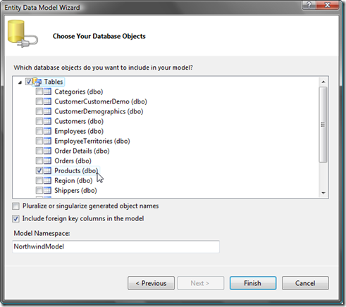Click the Employees table icon
Image resolution: width=346 pixels, height=307 pixels.
point(47,131)
